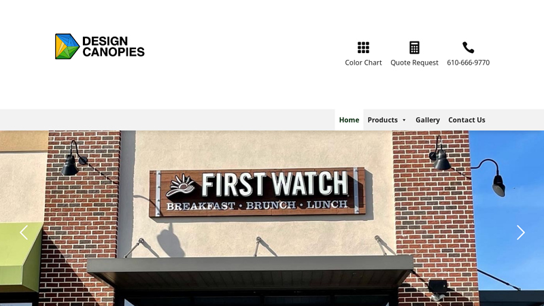Image resolution: width=544 pixels, height=306 pixels.
Task: Open the Products menu item
Action: 383,120
